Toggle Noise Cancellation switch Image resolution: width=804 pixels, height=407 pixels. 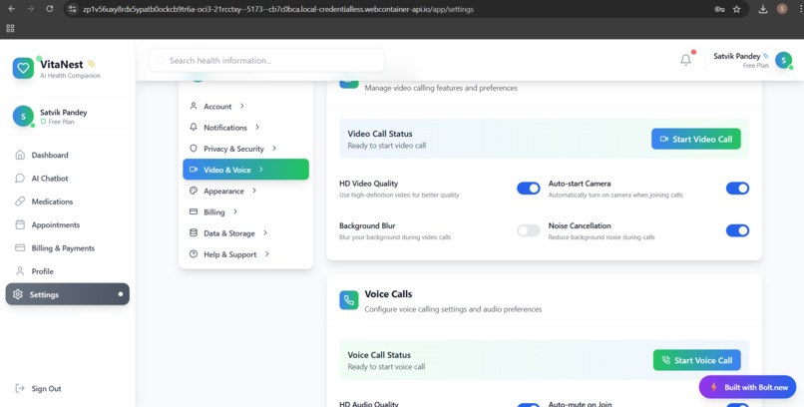737,230
